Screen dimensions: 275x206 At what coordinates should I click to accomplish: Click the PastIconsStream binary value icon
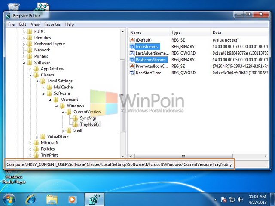tap(132, 60)
